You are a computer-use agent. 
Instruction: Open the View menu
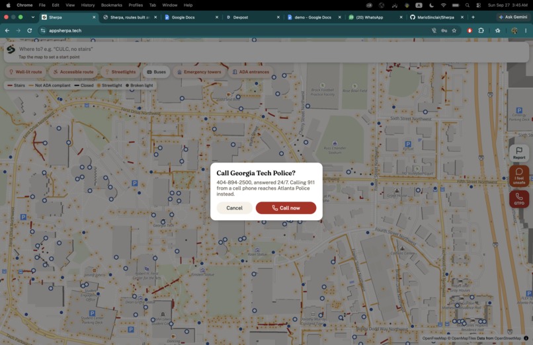tap(70, 5)
